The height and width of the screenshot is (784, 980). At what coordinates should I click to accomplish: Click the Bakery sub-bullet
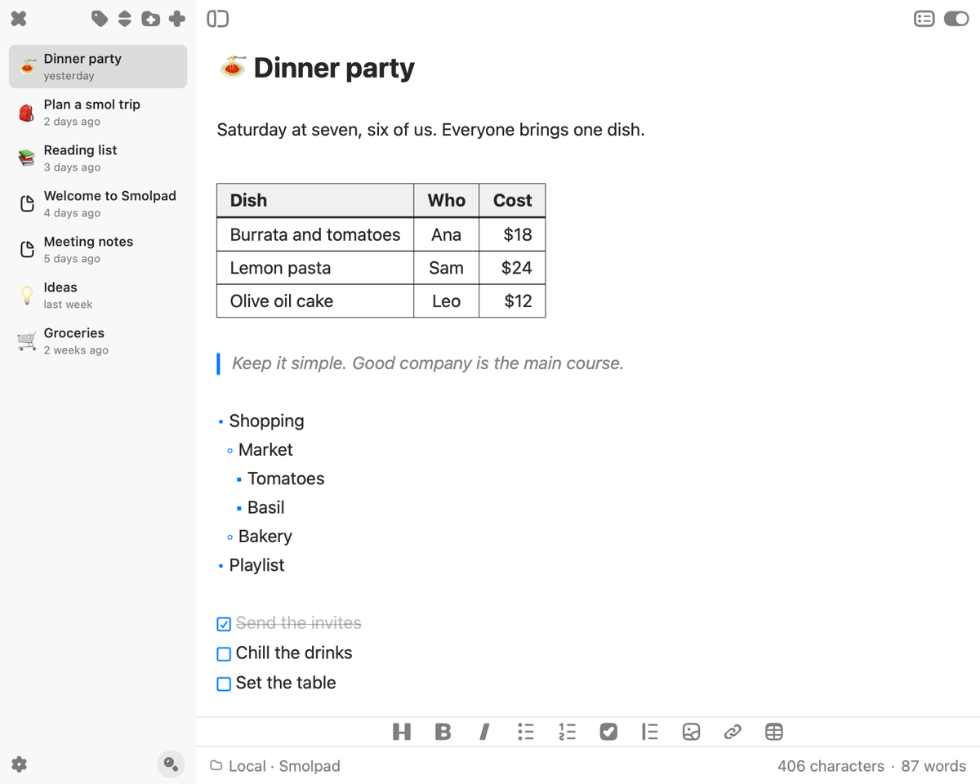(x=265, y=537)
